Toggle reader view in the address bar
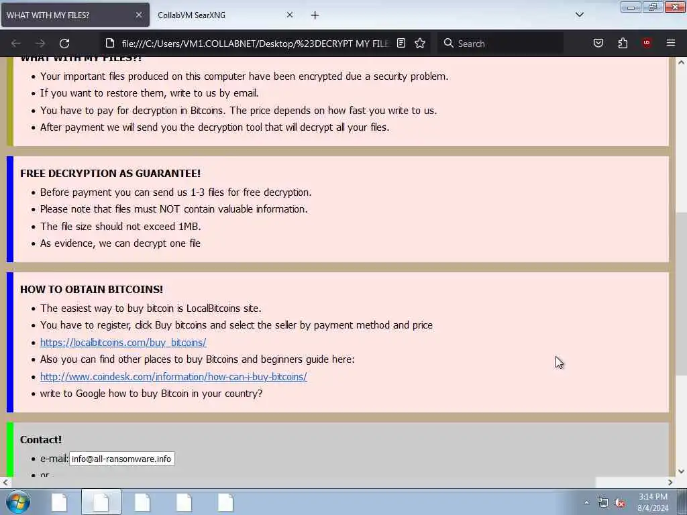This screenshot has width=687, height=515. (x=401, y=44)
